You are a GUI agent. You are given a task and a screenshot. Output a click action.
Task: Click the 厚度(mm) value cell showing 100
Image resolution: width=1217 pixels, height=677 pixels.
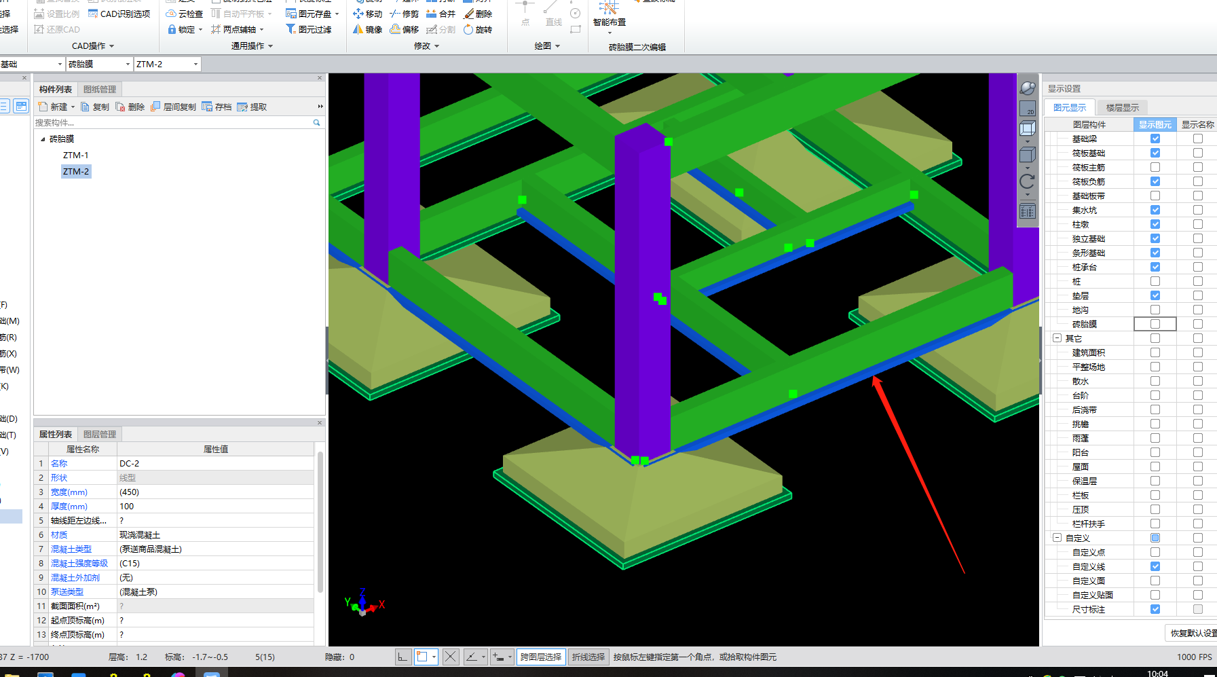(215, 506)
